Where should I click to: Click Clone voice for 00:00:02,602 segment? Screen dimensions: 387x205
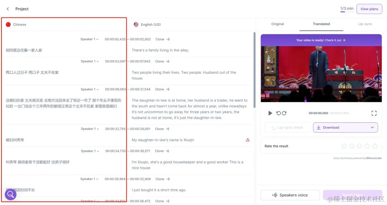tap(163, 39)
